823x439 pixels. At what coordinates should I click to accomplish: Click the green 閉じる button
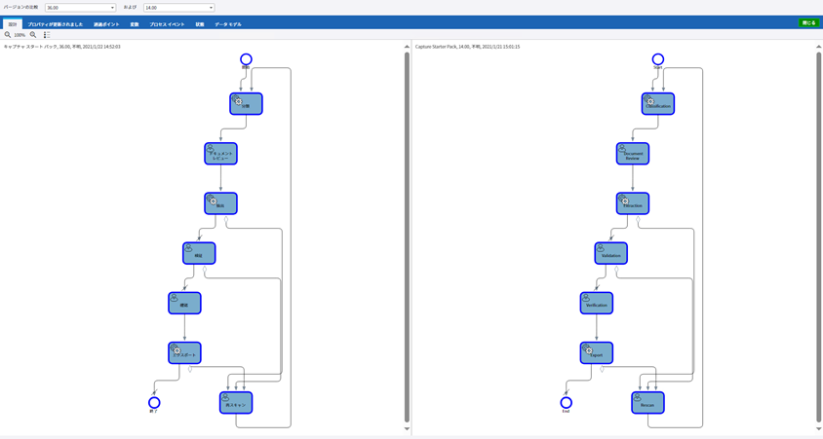click(x=808, y=23)
